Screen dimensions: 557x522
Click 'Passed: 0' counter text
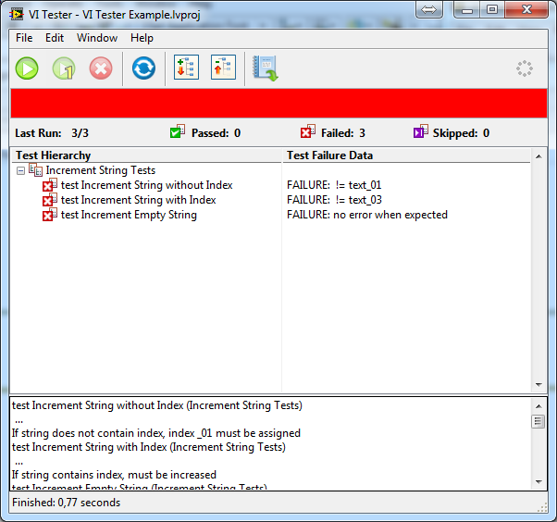click(216, 133)
